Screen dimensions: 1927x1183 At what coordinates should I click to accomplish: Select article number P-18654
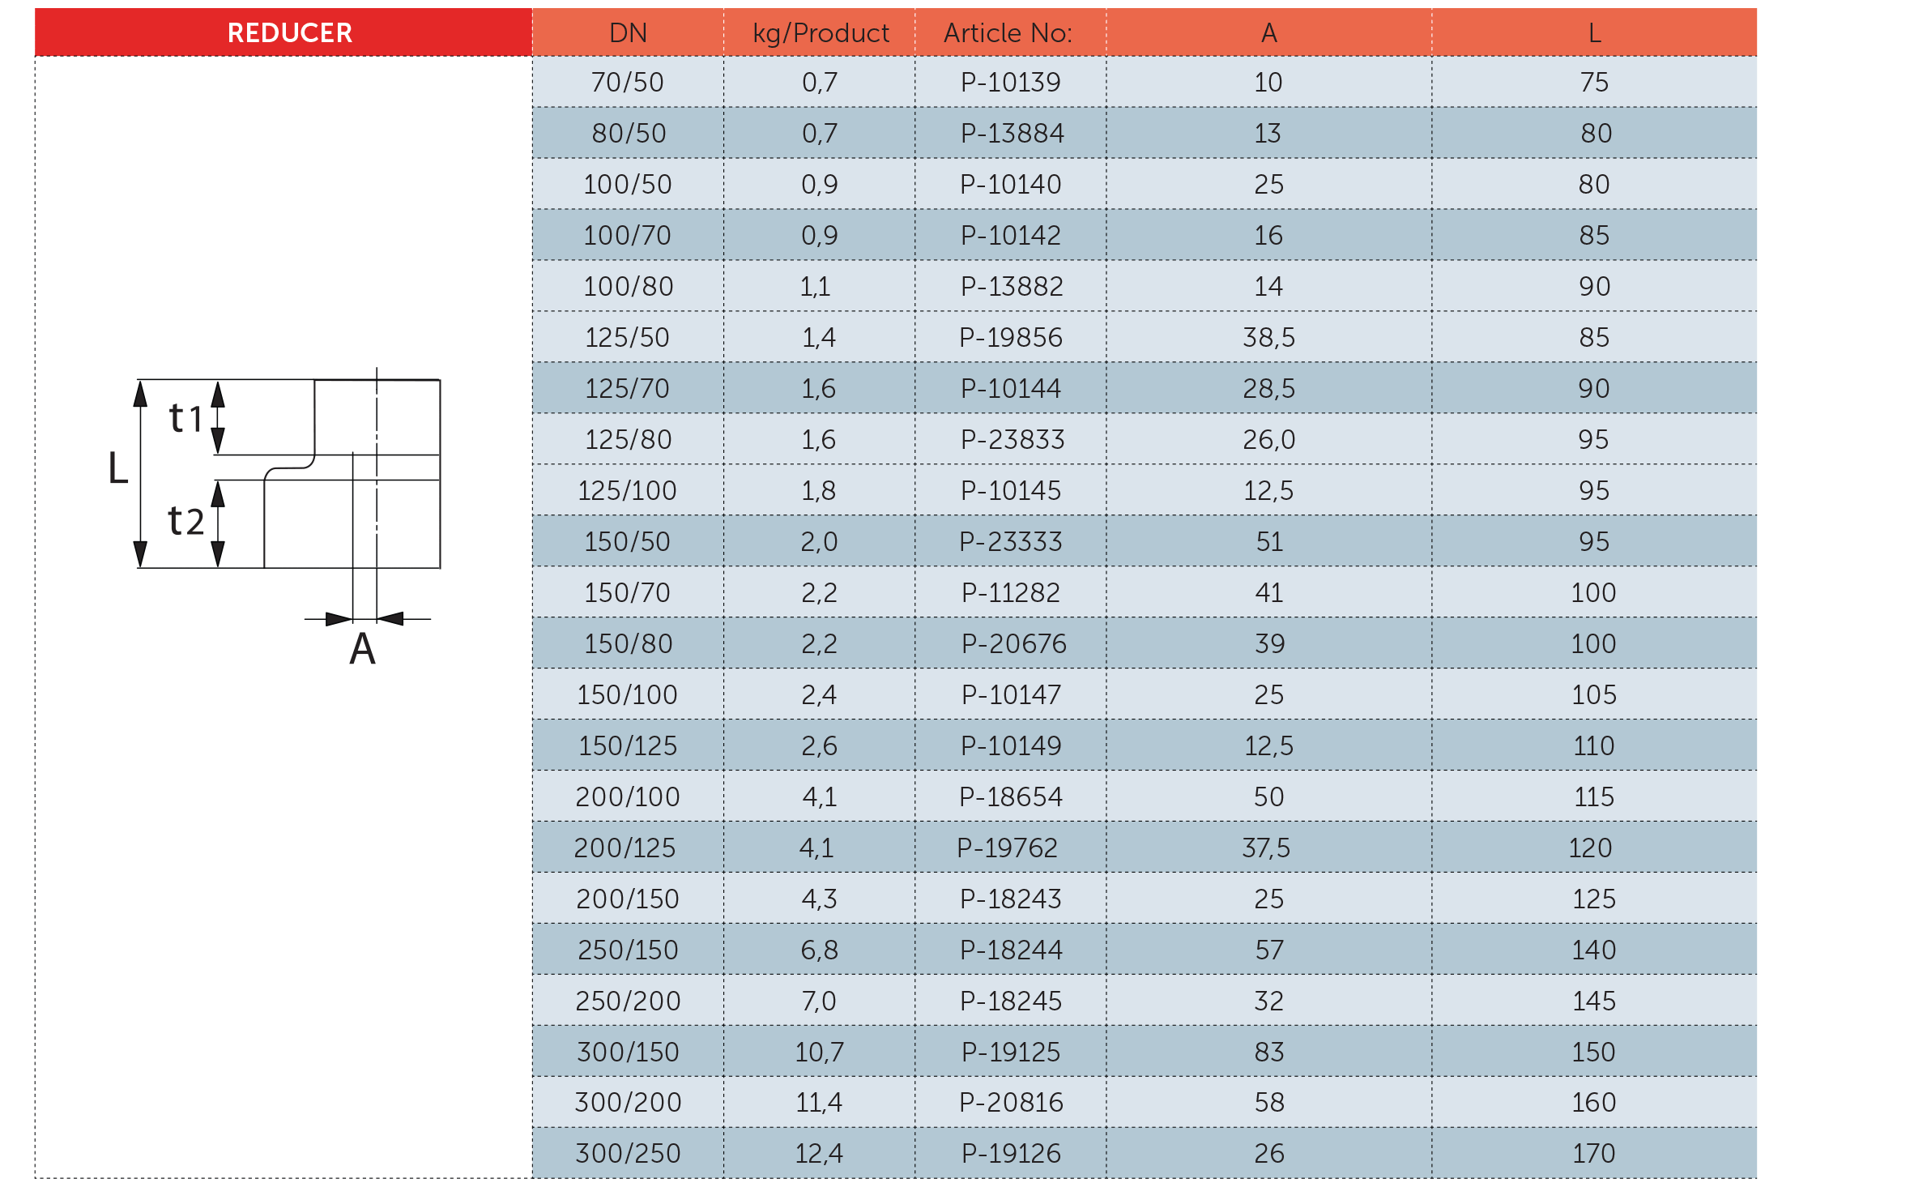click(x=1010, y=796)
